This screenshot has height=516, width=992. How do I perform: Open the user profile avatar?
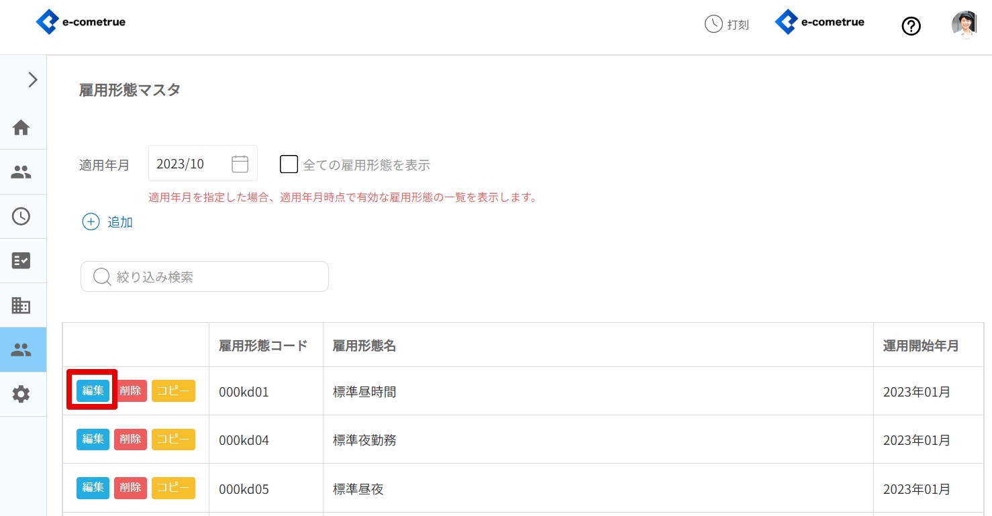[x=964, y=25]
